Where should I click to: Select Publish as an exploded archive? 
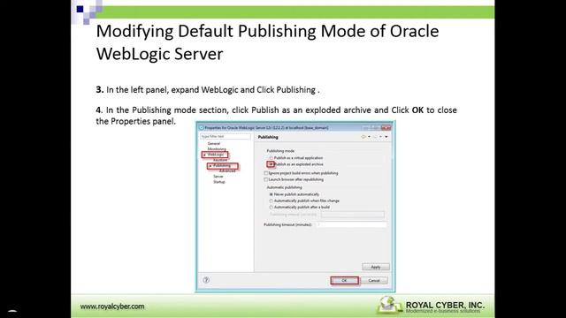click(x=272, y=164)
